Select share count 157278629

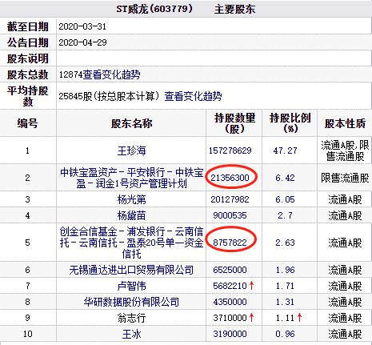230,150
